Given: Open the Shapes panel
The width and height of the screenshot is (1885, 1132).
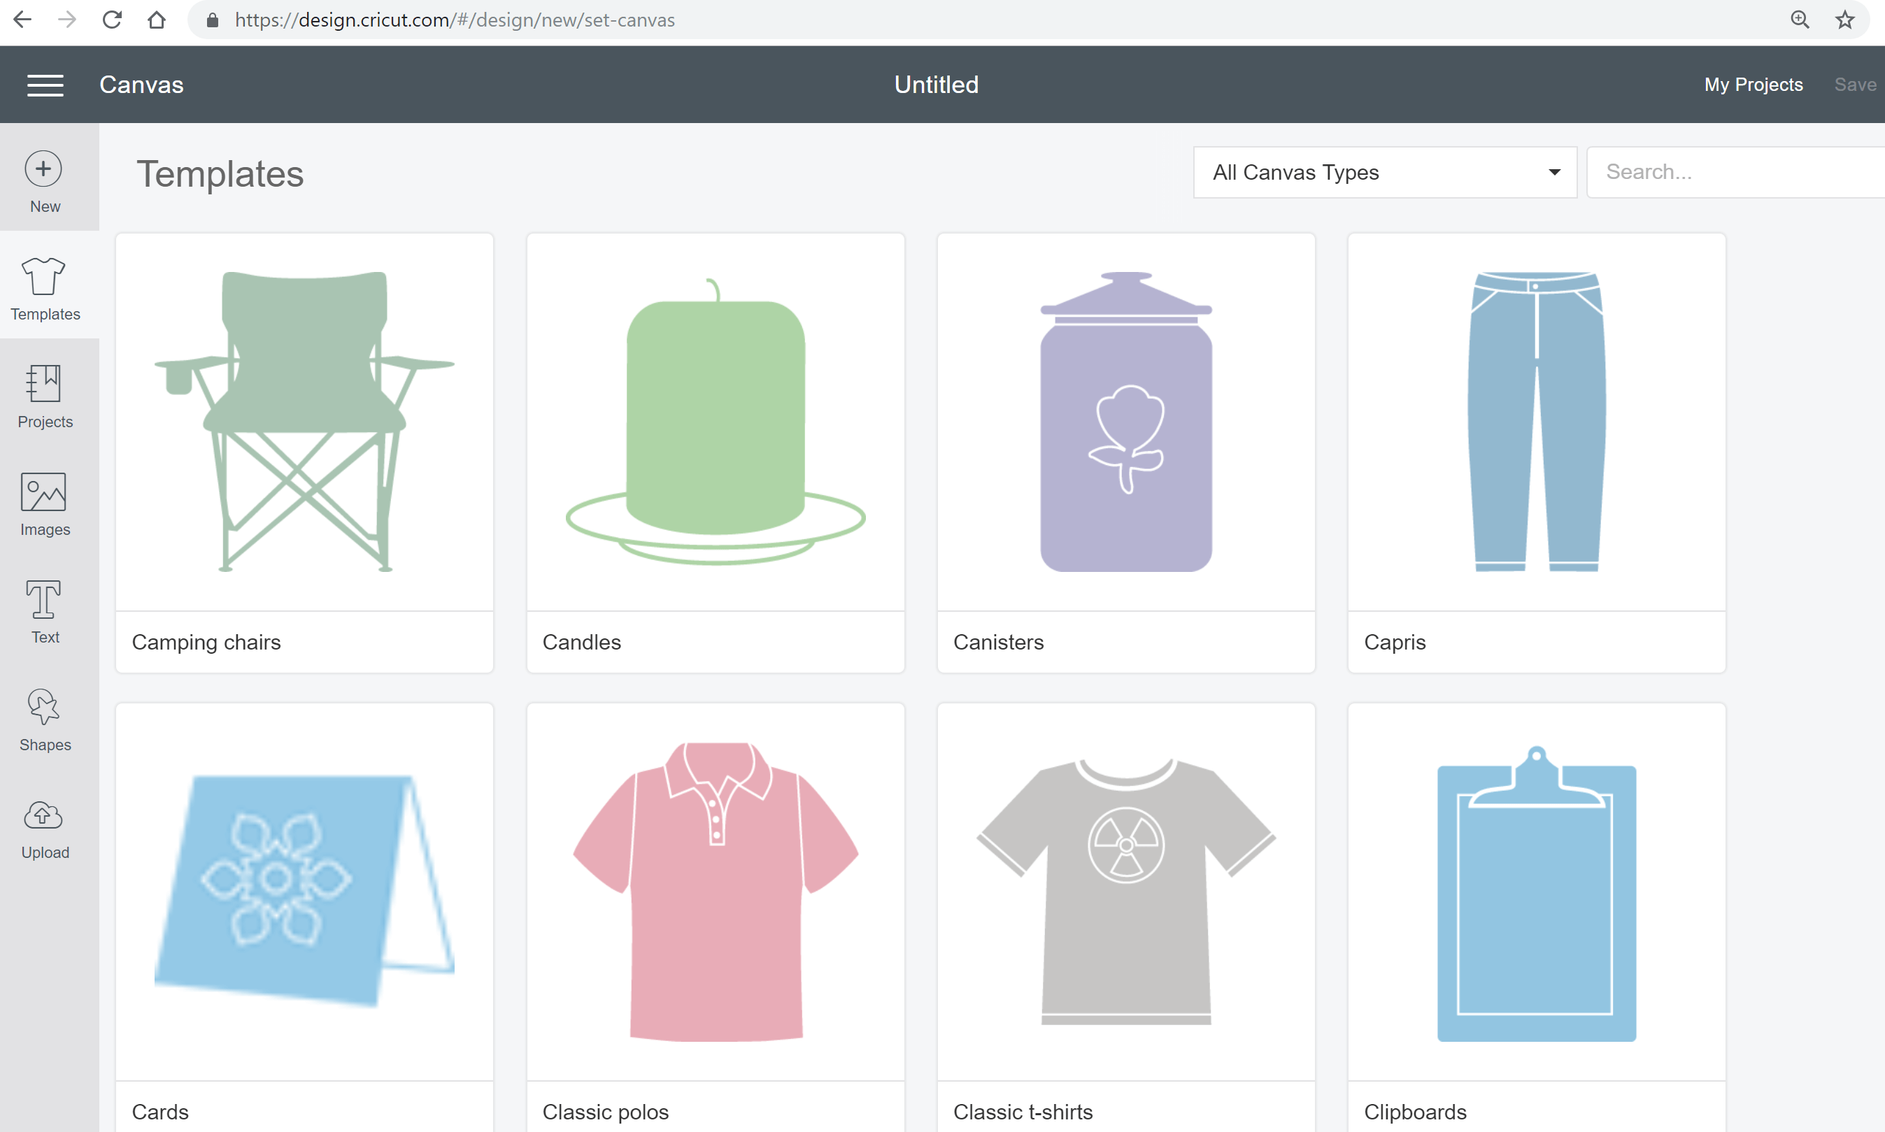Looking at the screenshot, I should (x=45, y=719).
